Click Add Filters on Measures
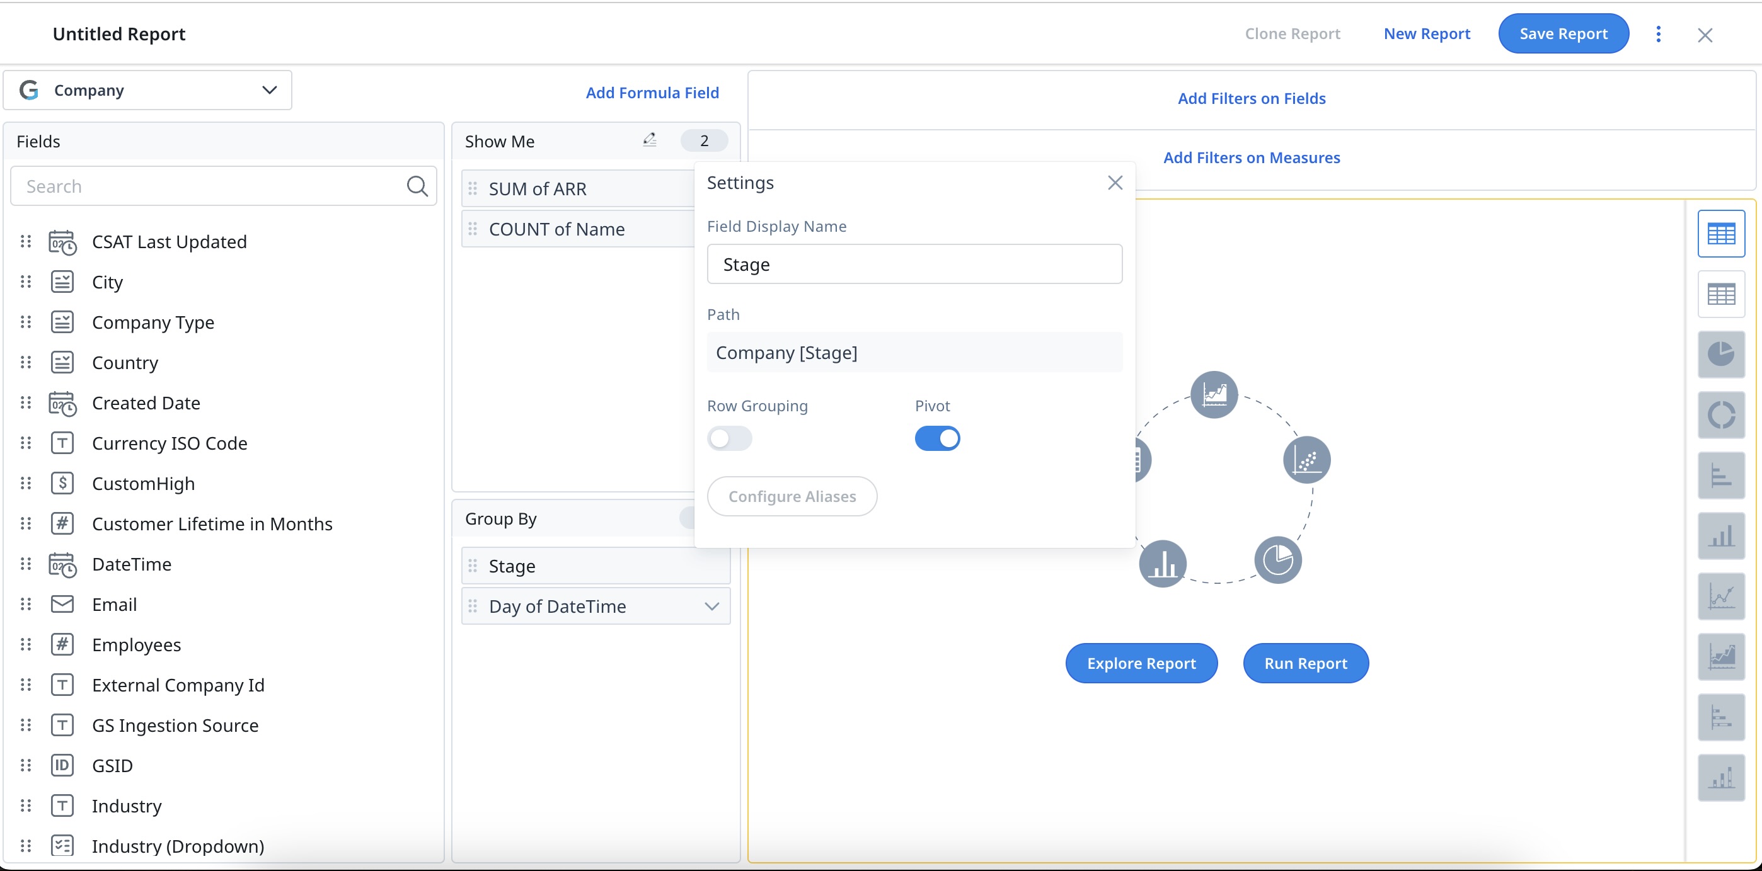 tap(1251, 157)
